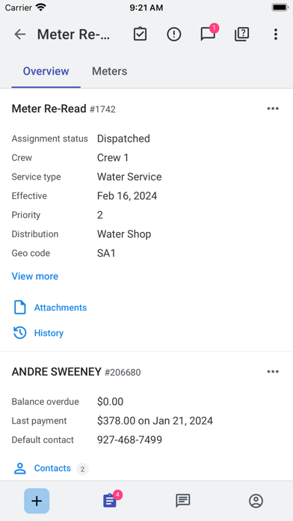Open comments with one notification badge

click(209, 33)
